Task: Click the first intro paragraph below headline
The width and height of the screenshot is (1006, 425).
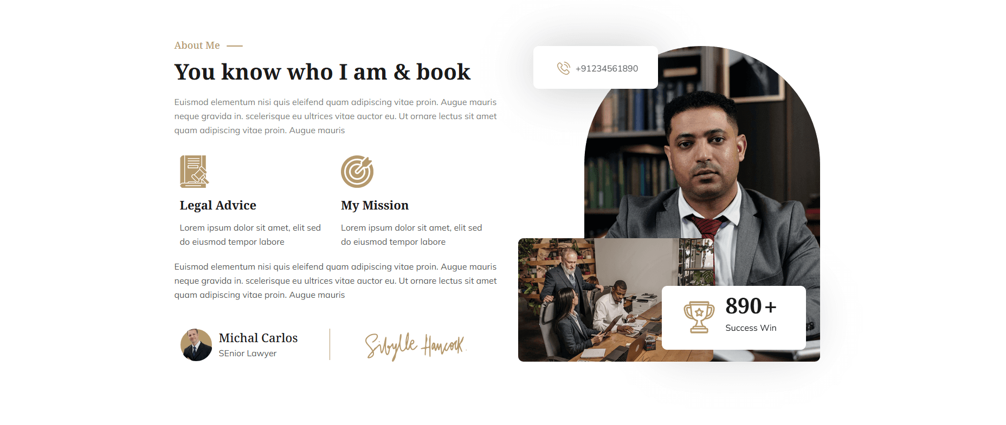Action: [336, 116]
